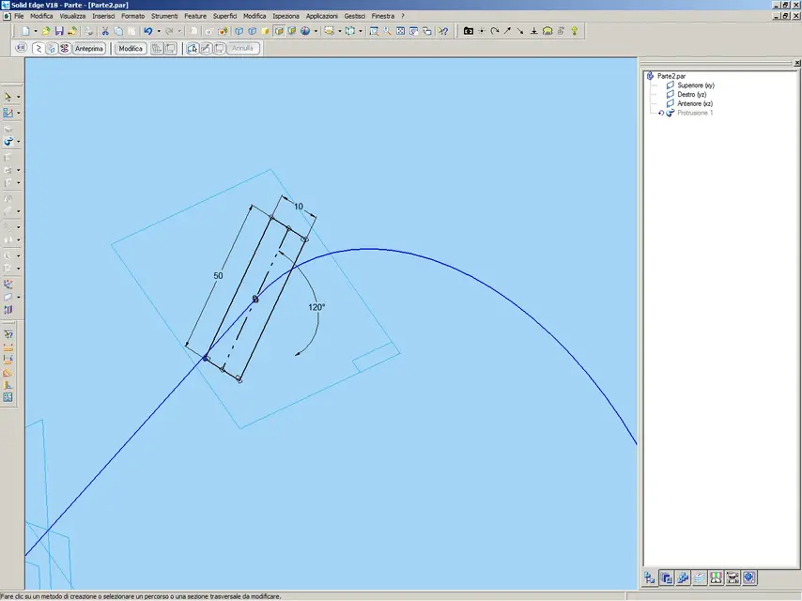Select the arrow Select Tool icon

coord(8,97)
